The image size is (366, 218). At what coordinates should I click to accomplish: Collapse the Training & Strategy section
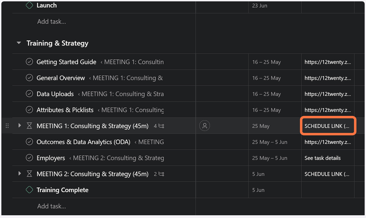pos(19,43)
